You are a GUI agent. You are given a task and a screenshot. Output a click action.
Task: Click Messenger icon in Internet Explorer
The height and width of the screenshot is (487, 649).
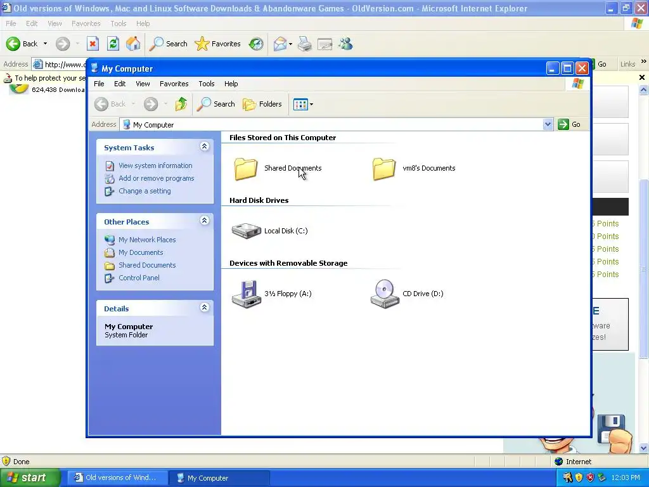pyautogui.click(x=345, y=44)
